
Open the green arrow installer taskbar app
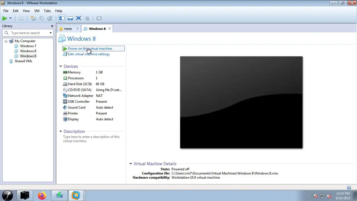pos(59,195)
